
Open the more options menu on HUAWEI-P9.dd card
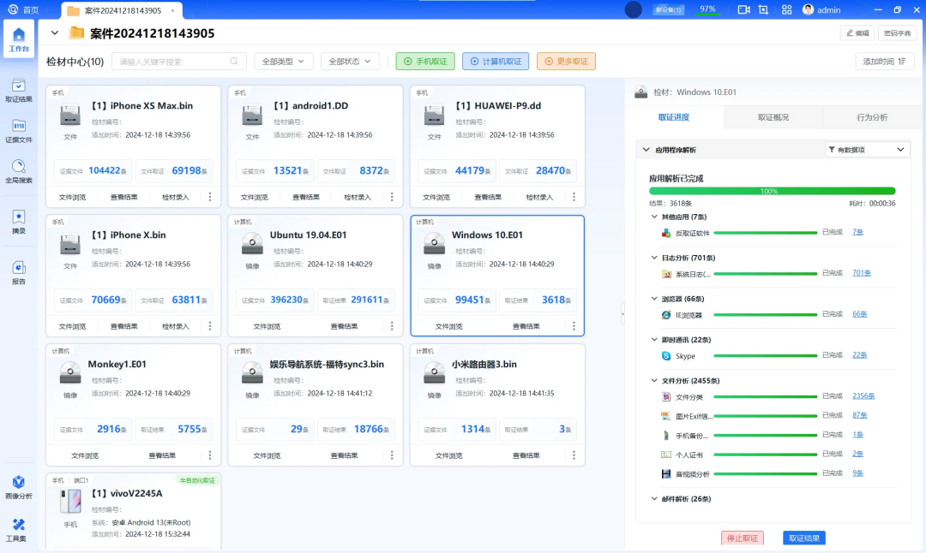[574, 197]
